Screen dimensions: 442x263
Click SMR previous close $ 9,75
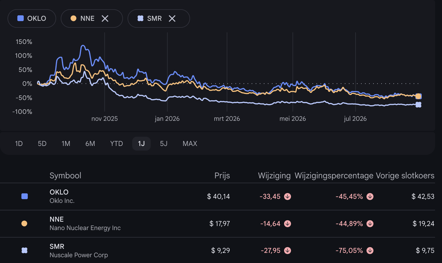[x=425, y=251]
